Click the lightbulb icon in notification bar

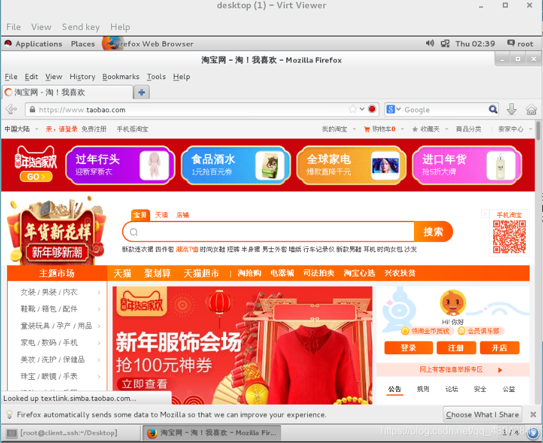(10, 414)
